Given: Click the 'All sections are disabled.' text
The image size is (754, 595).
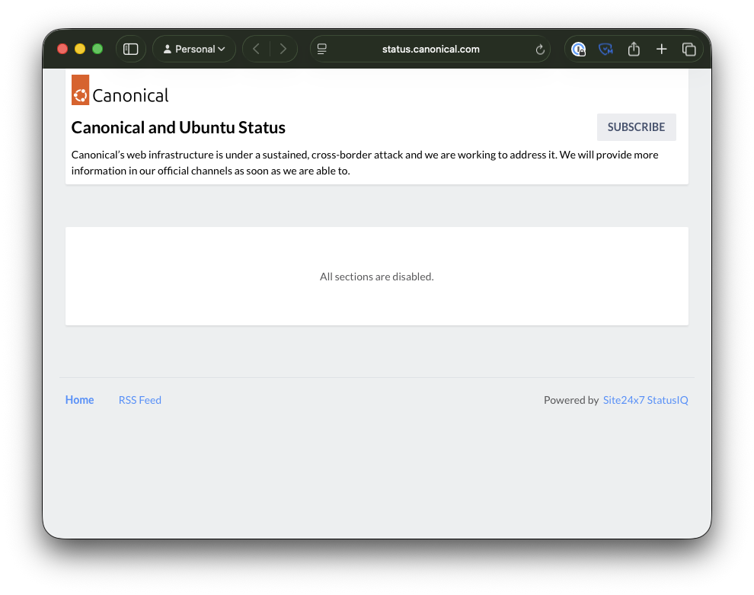Looking at the screenshot, I should click(377, 277).
